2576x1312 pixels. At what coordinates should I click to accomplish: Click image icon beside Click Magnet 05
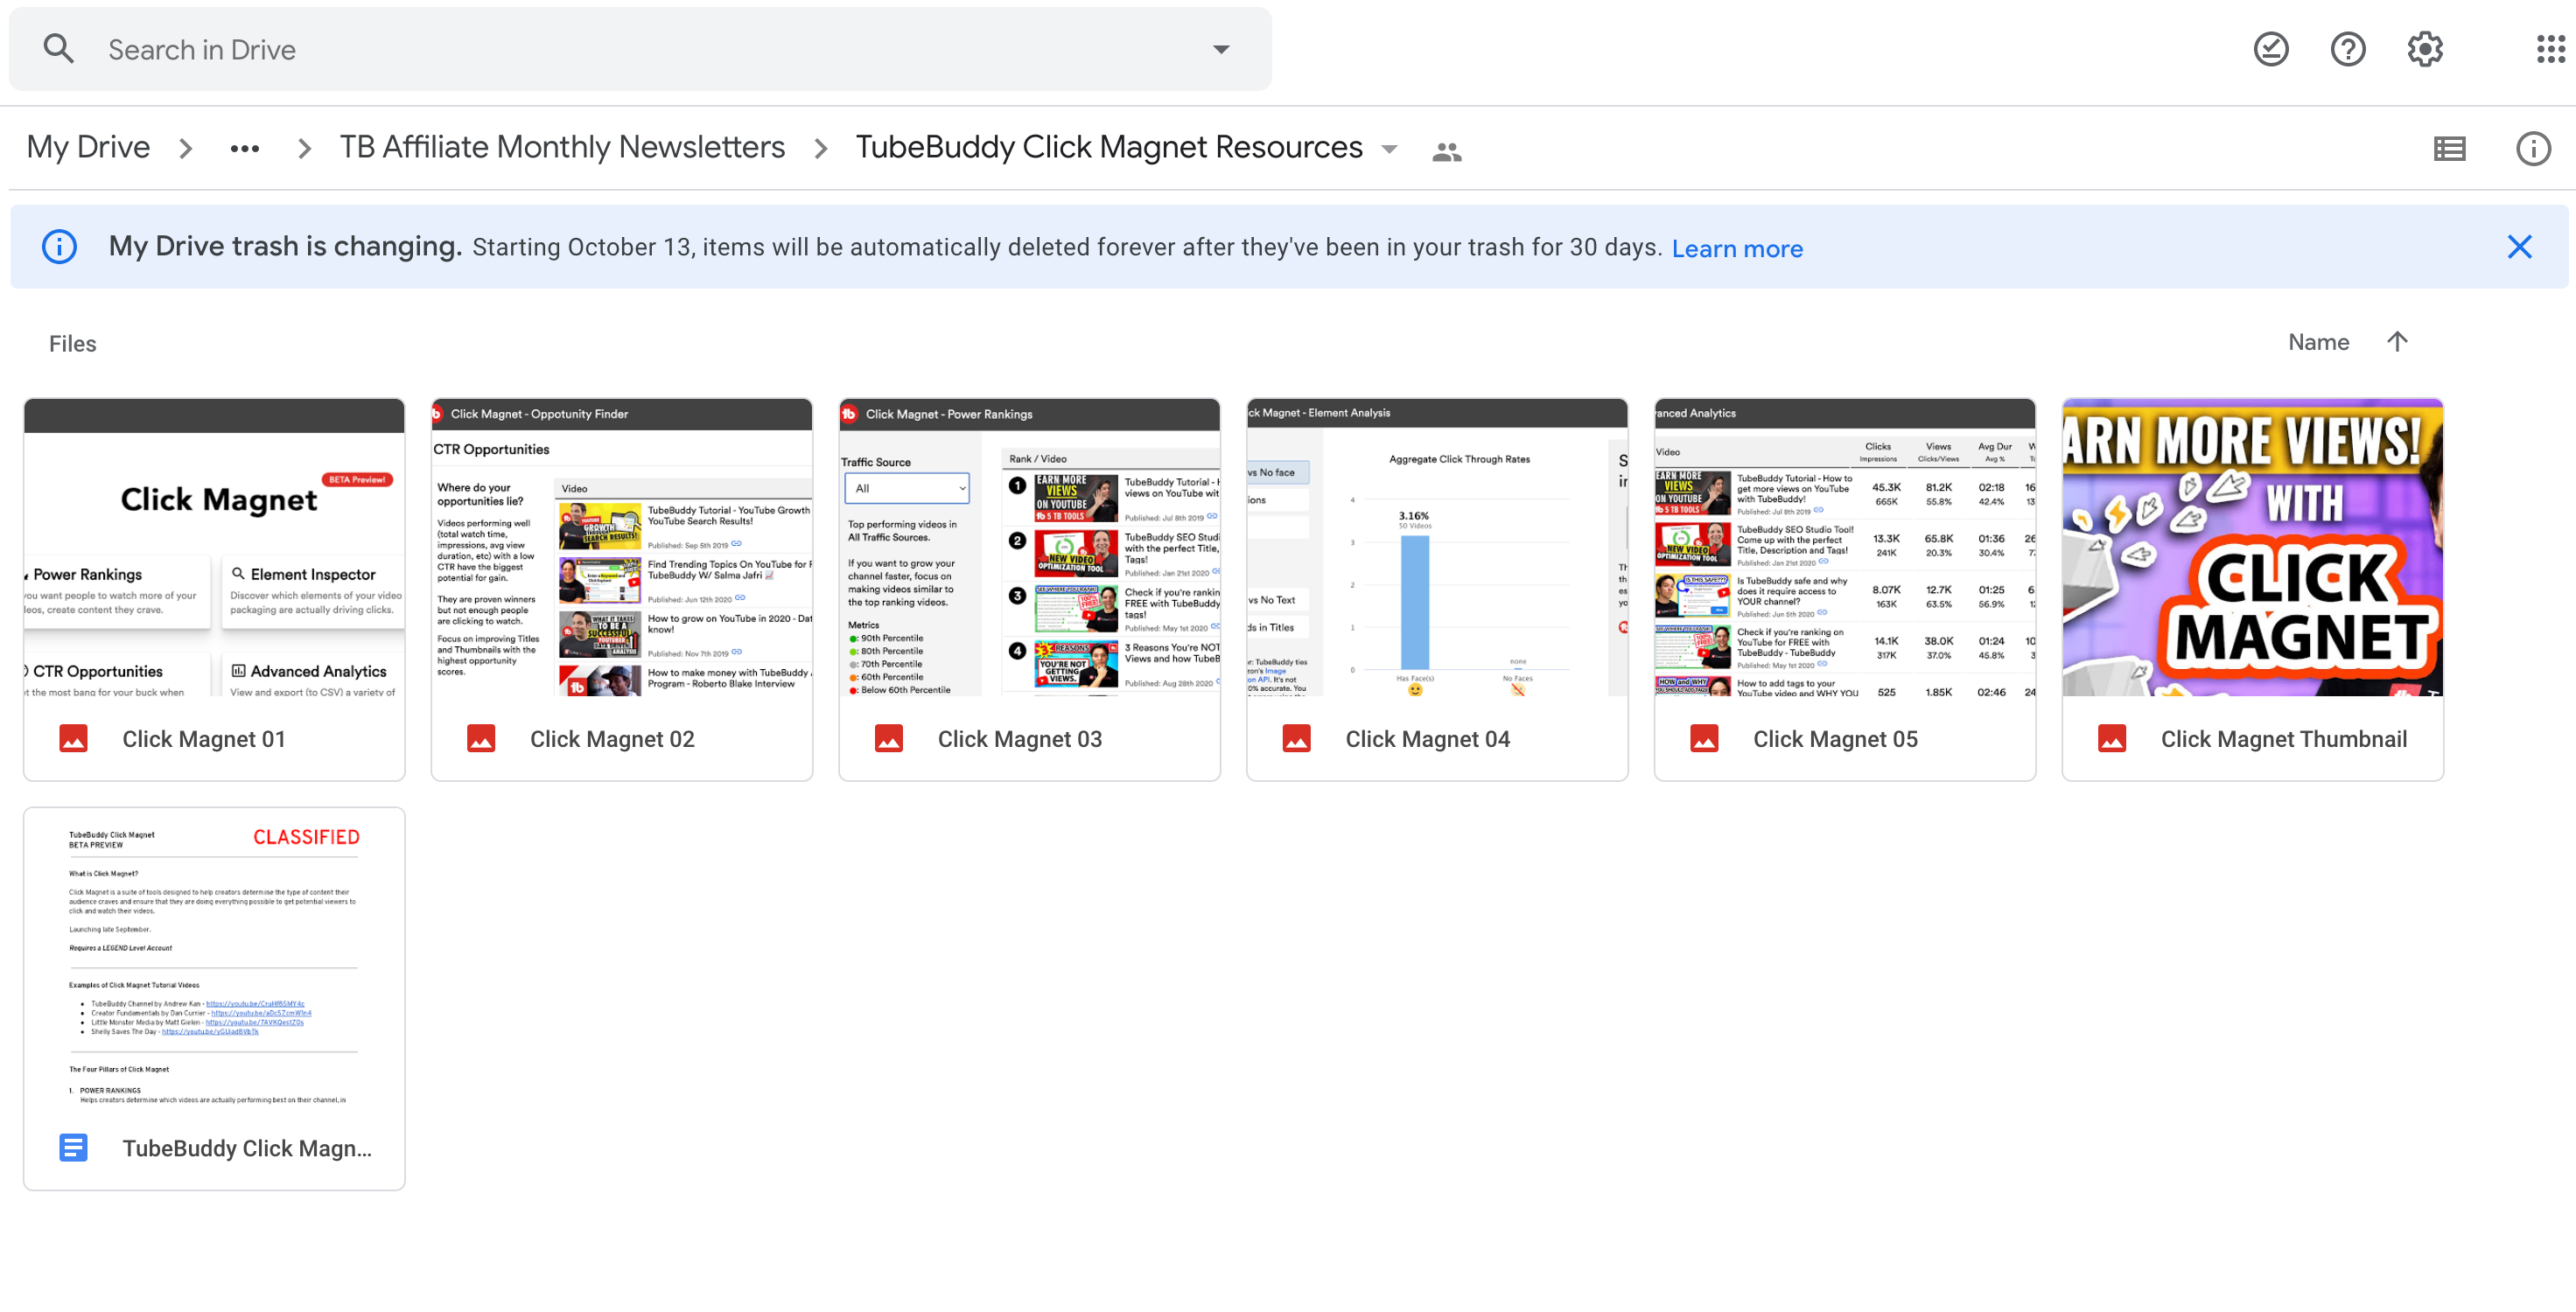[x=1705, y=739]
